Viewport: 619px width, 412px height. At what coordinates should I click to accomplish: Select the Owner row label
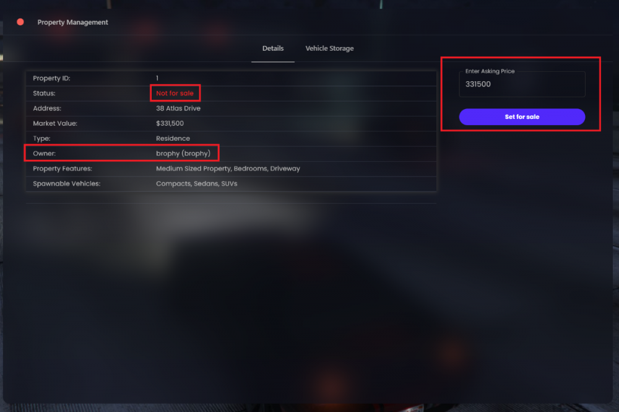click(x=44, y=153)
